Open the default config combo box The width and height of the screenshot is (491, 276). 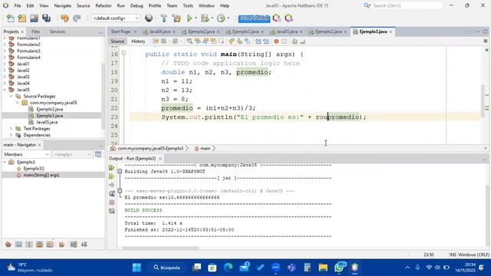[116, 18]
